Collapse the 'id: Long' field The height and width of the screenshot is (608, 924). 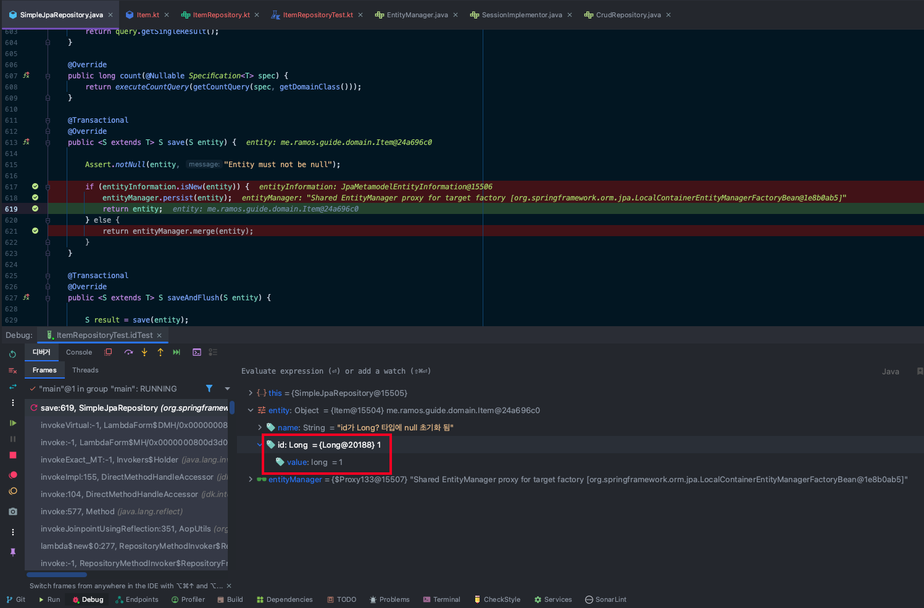tap(260, 445)
